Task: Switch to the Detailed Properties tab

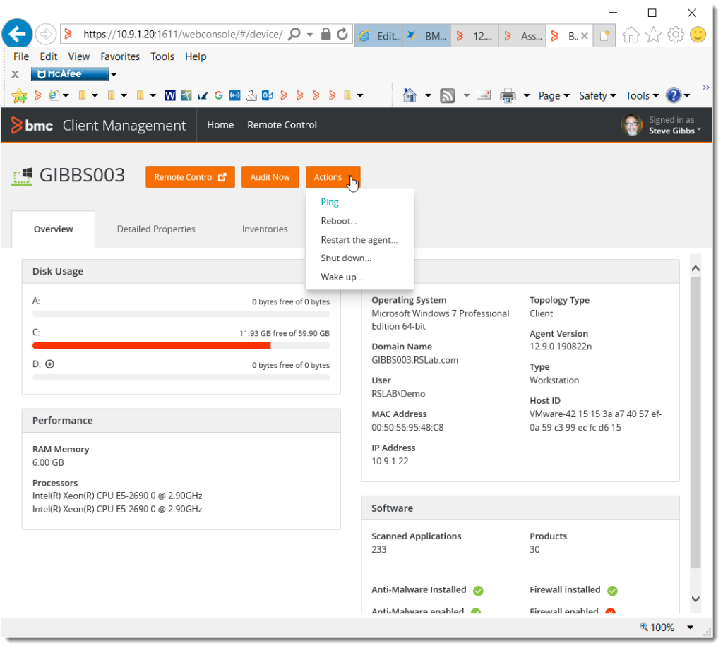Action: 156,229
